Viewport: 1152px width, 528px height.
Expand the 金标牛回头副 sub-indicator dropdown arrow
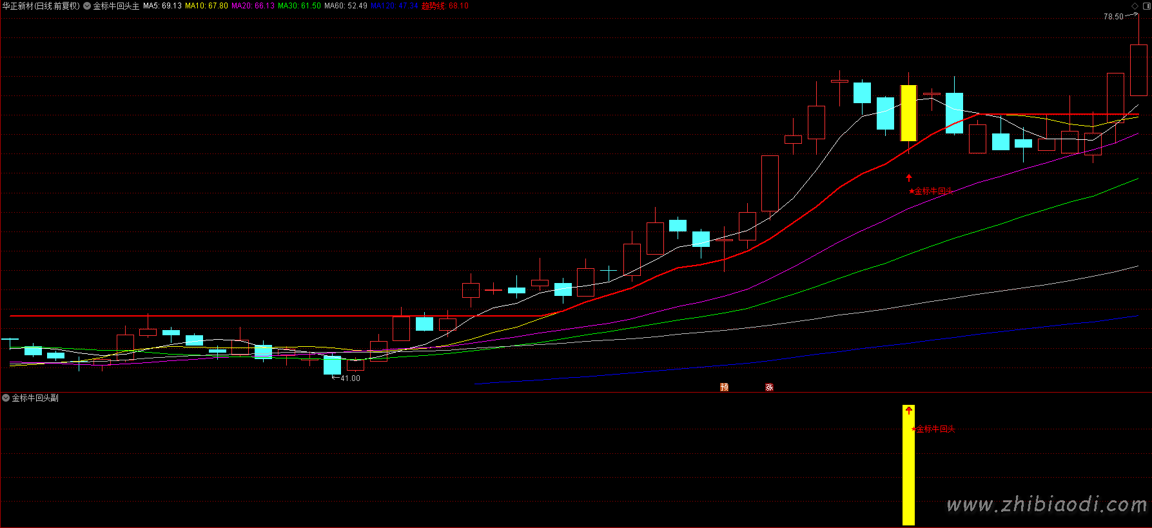pyautogui.click(x=6, y=398)
